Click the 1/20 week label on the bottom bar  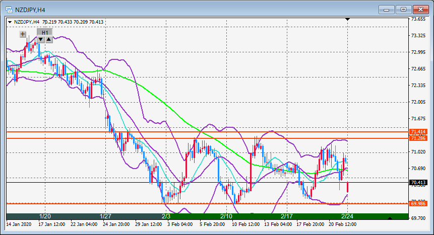click(45, 216)
